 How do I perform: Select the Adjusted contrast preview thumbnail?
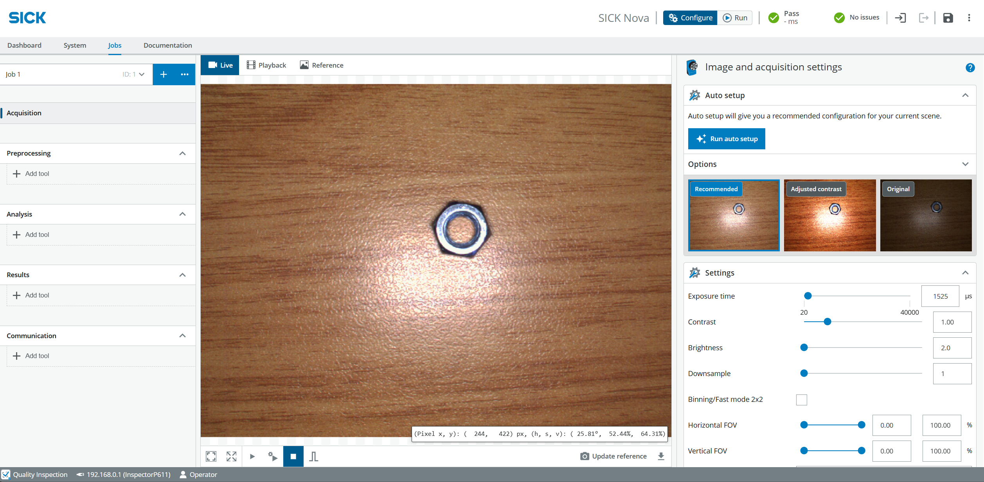click(829, 215)
